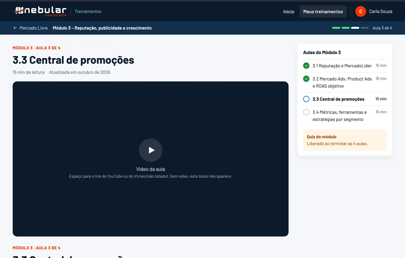
Task: Play the lesson video
Action: 151,150
